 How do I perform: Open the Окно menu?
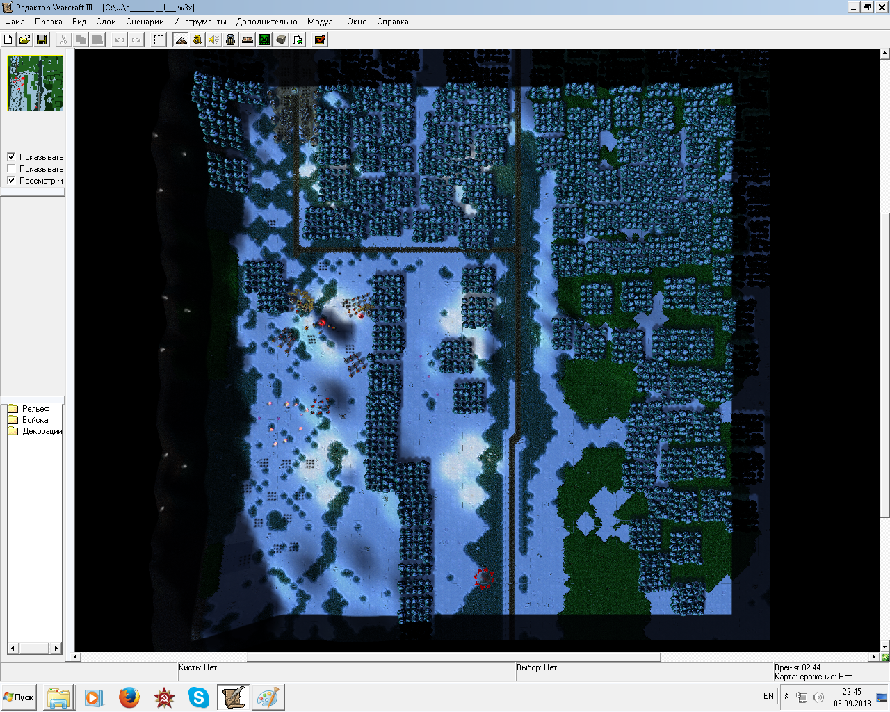(x=357, y=22)
